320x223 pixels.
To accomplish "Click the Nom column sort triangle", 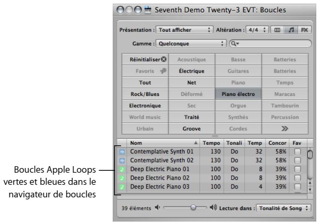I will (196, 143).
